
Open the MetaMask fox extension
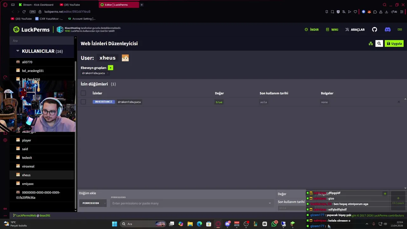[x=369, y=12]
